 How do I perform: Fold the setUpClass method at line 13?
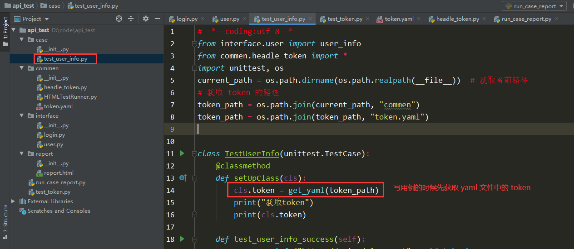click(x=195, y=178)
